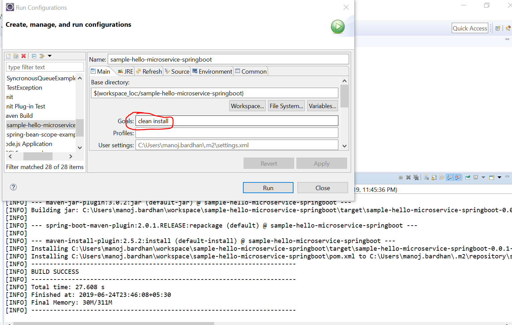
Task: Toggle word wrap in console output
Action: coord(442,177)
